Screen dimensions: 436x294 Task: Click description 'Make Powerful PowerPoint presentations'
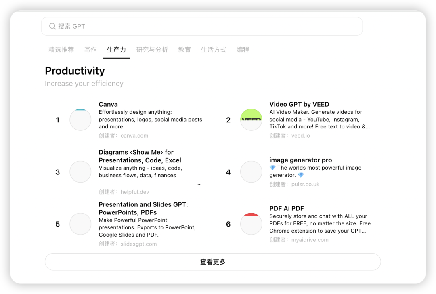(x=147, y=227)
